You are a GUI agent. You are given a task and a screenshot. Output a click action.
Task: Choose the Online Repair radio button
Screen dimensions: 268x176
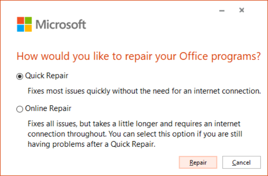pos(20,109)
